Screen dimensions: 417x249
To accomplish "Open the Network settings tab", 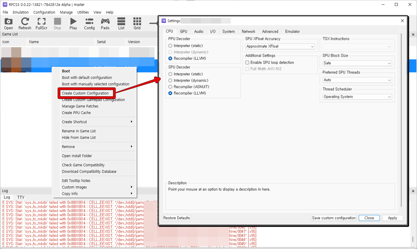I will [248, 31].
